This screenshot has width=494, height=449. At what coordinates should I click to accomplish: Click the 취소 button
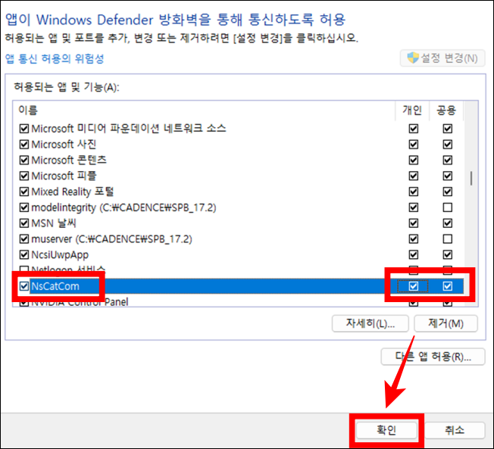pyautogui.click(x=455, y=430)
